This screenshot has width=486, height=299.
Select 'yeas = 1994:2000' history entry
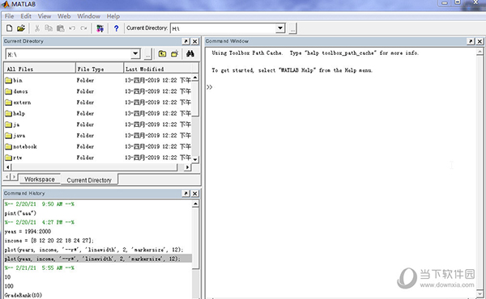coord(28,232)
